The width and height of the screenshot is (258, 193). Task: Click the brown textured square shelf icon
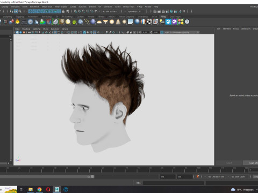(x=62, y=22)
